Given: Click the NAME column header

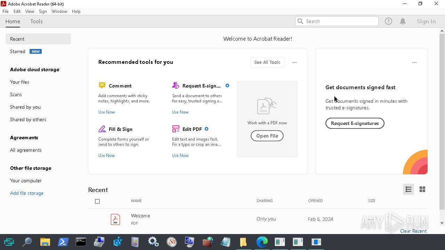Looking at the screenshot, I should 136,201.
